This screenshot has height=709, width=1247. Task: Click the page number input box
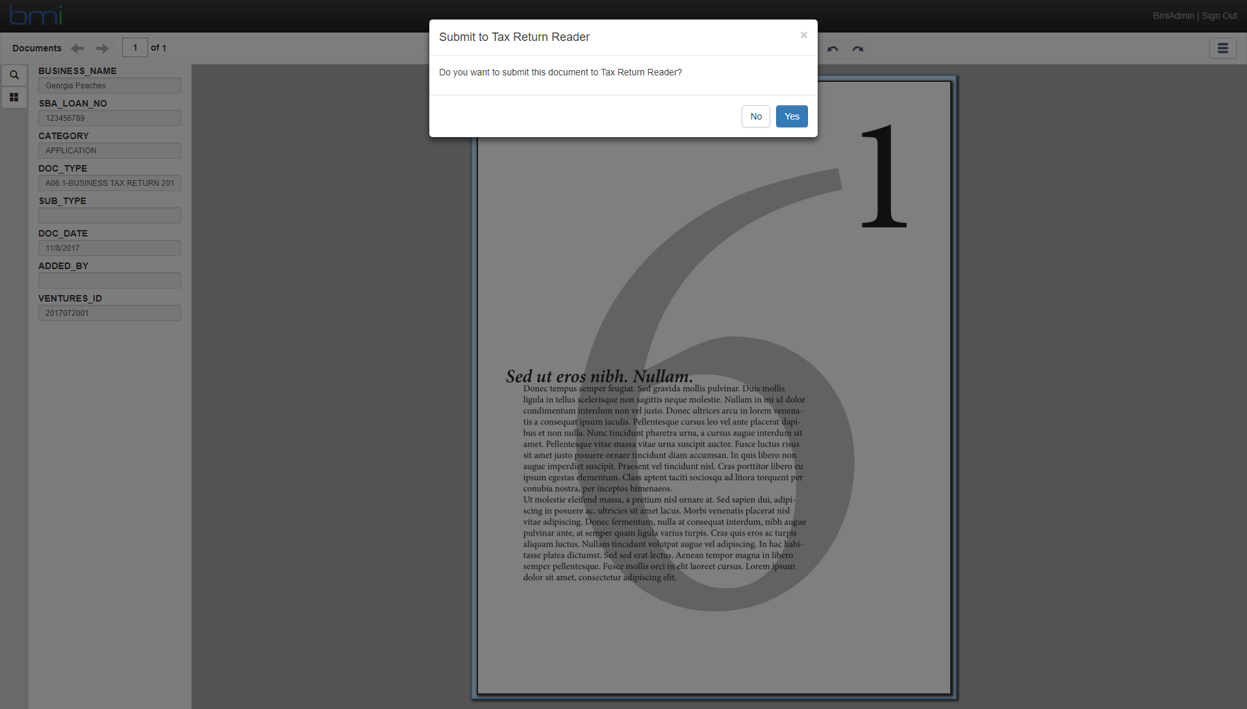[135, 47]
